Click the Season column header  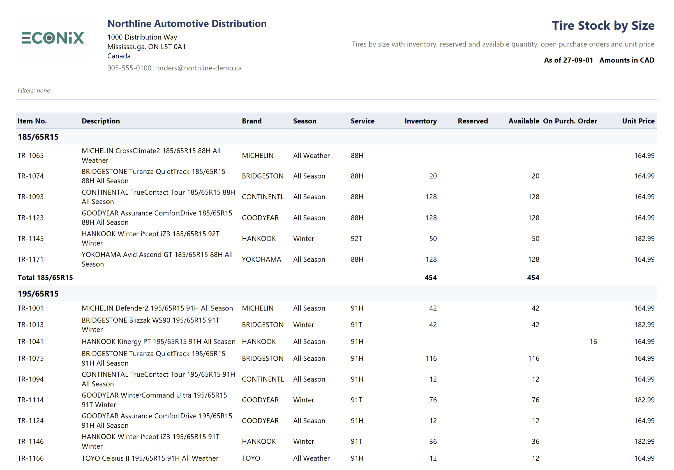click(305, 121)
